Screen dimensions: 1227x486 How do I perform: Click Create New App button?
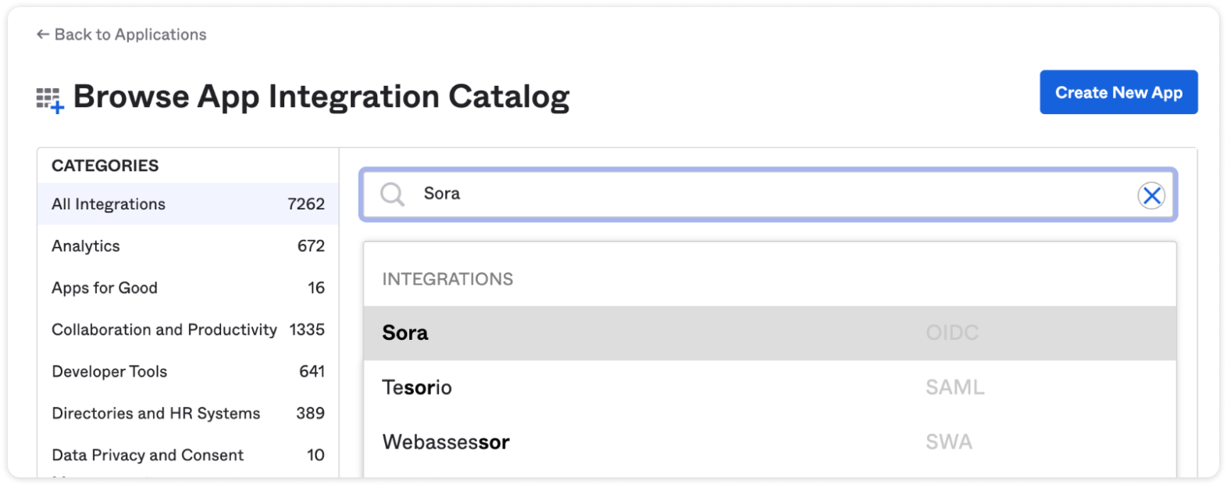tap(1118, 92)
